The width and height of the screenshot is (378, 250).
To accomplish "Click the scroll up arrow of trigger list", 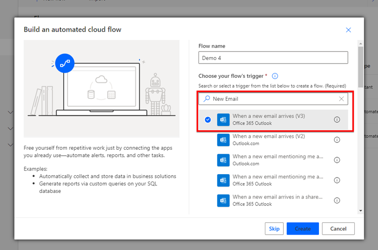I will (x=361, y=44).
